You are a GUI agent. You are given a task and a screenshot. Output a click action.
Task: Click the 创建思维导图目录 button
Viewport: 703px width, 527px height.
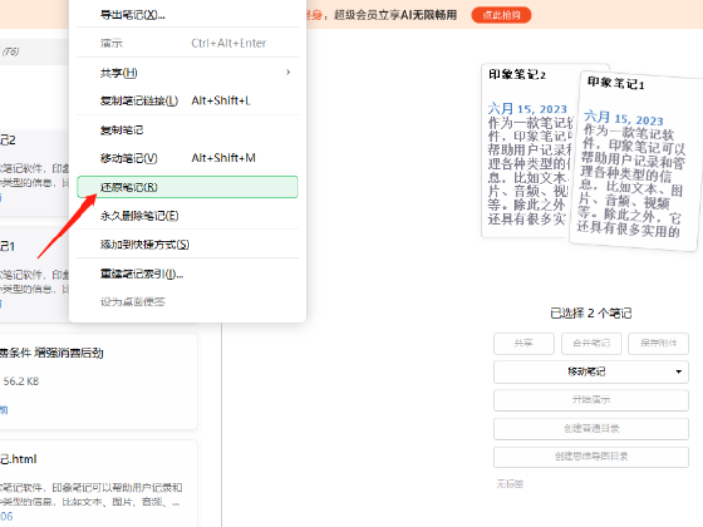click(591, 456)
